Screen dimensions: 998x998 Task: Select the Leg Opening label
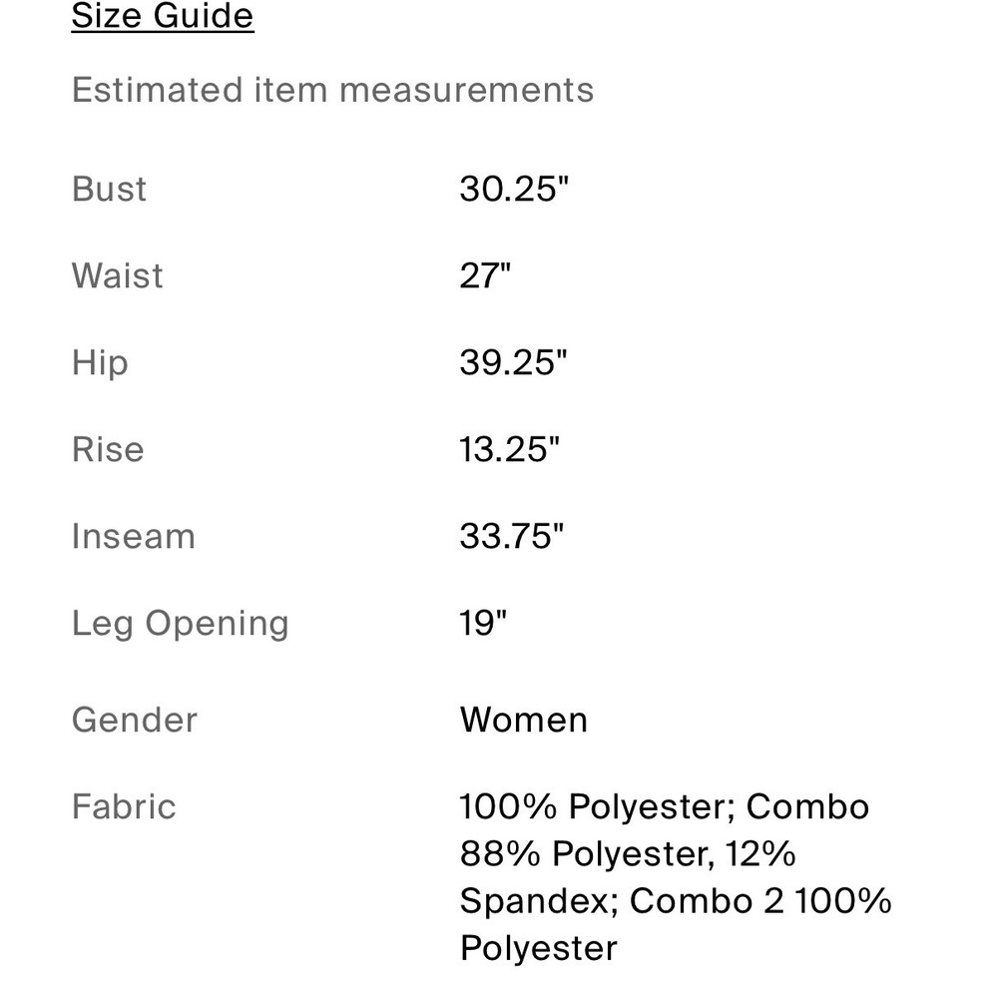click(180, 625)
